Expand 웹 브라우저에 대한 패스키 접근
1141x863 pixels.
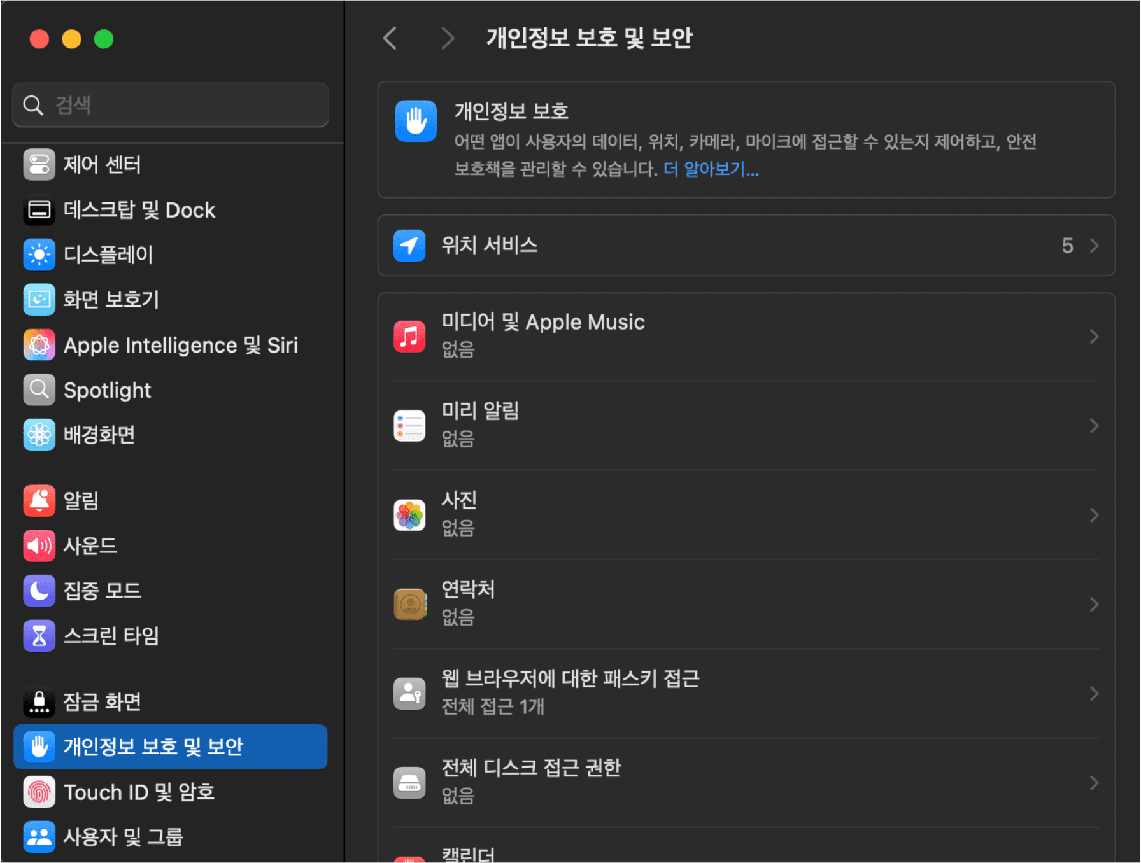(x=700, y=692)
